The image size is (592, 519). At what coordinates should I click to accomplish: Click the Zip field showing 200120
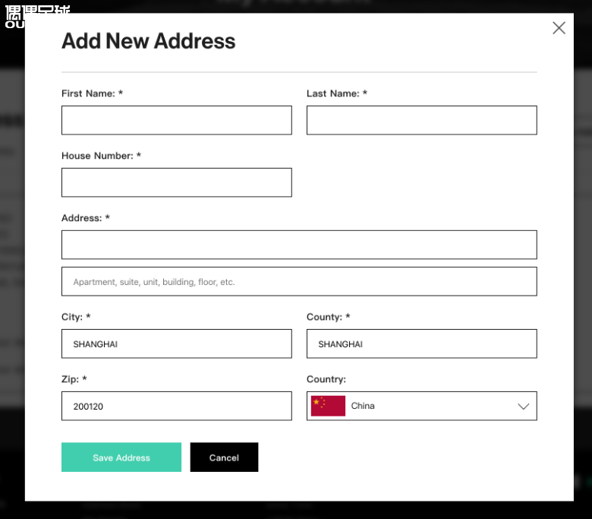(176, 406)
